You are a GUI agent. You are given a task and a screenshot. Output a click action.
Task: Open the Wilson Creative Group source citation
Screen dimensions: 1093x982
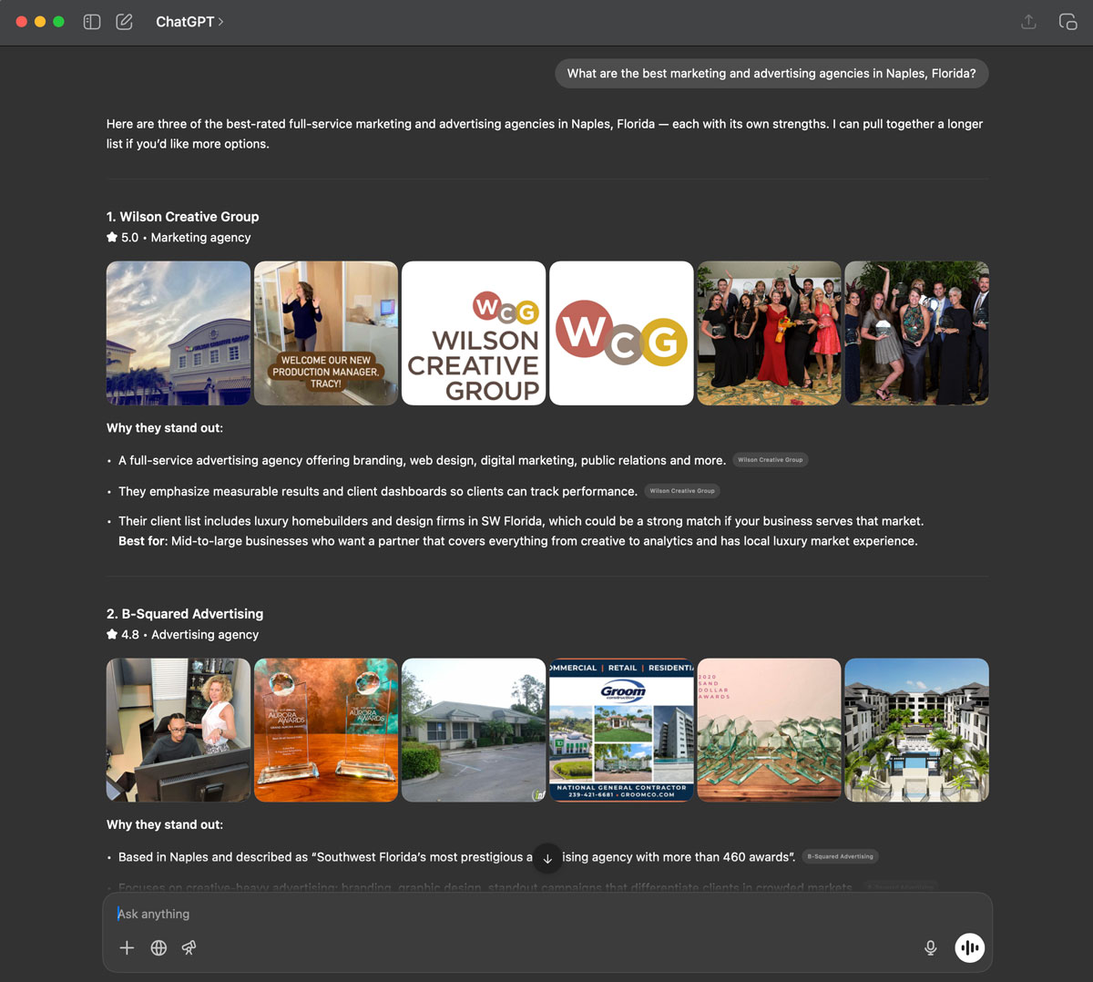click(770, 459)
